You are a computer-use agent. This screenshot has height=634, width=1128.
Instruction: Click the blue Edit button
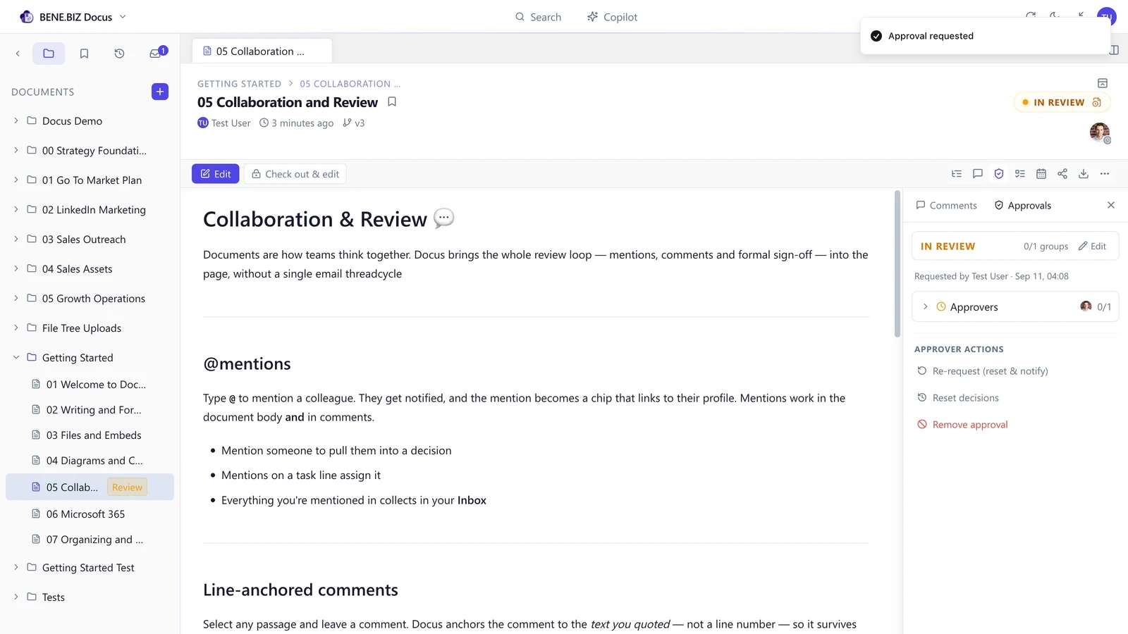click(x=216, y=174)
